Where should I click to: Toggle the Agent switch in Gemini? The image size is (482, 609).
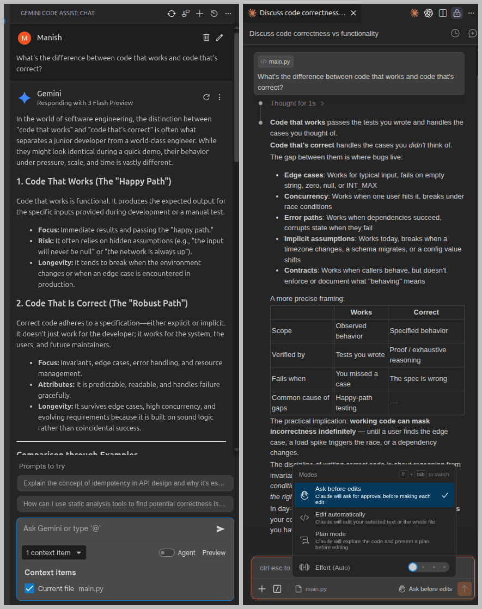[167, 553]
